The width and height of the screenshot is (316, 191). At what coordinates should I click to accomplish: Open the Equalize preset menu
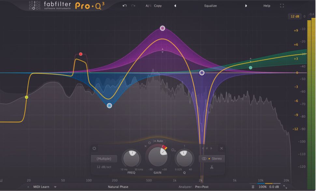click(x=210, y=6)
